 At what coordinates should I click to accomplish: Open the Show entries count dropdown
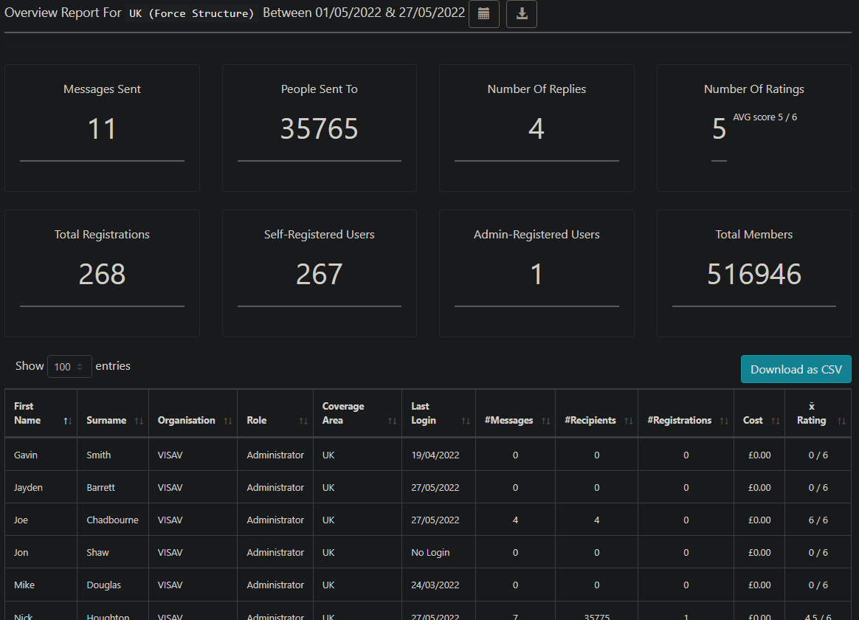69,367
